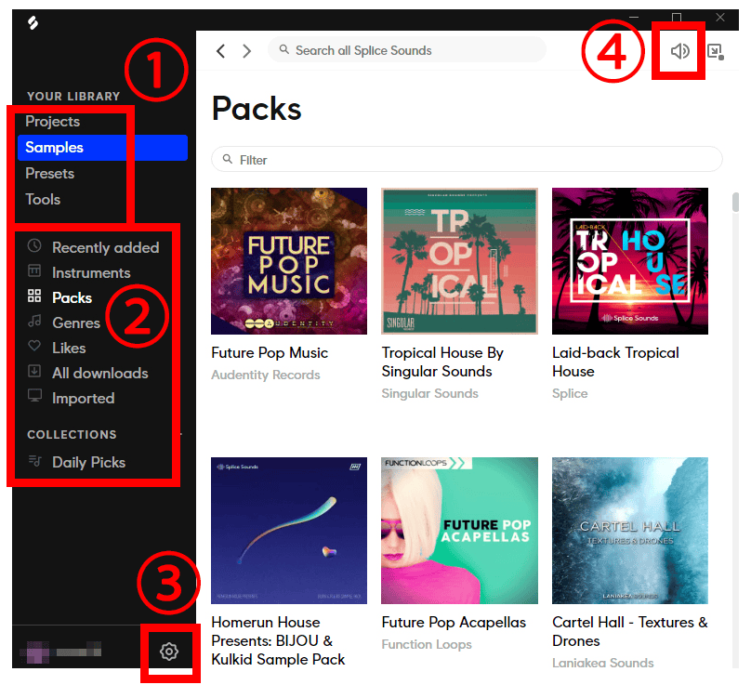Open the Future Pop Music pack cover

[289, 261]
